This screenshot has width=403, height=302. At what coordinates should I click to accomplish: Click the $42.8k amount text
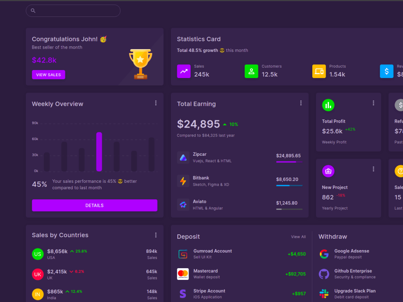pos(44,60)
